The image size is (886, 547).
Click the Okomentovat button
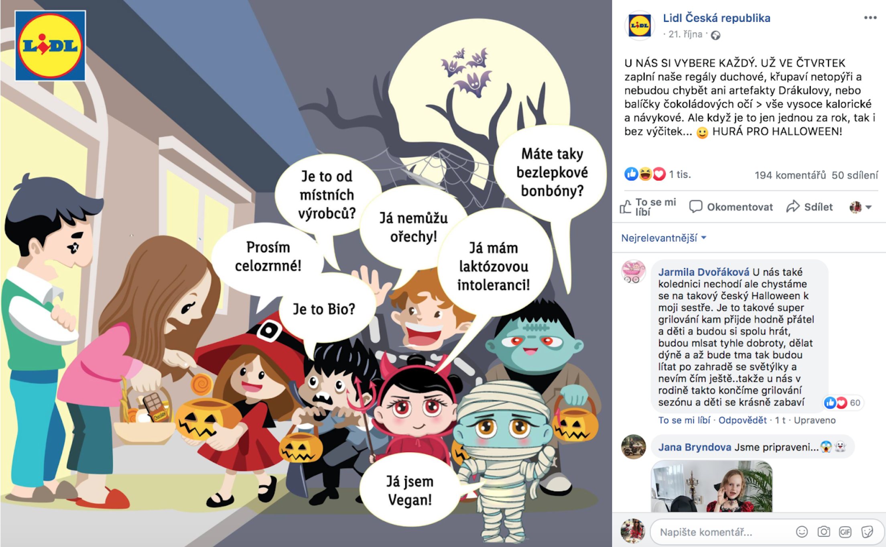click(x=731, y=207)
